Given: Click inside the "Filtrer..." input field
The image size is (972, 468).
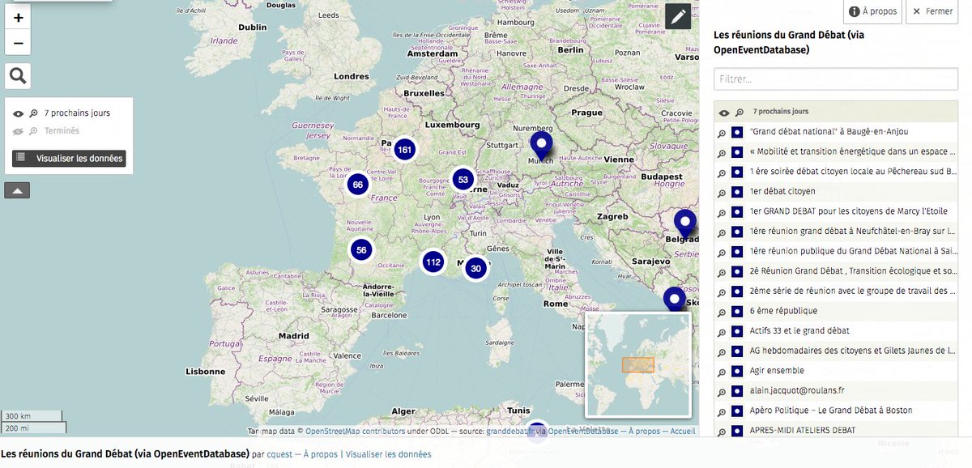Looking at the screenshot, I should coord(835,79).
